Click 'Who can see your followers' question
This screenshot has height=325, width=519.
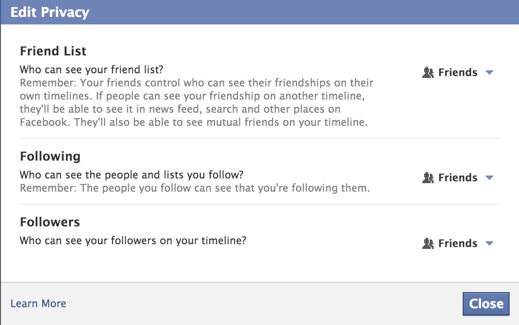click(x=133, y=240)
